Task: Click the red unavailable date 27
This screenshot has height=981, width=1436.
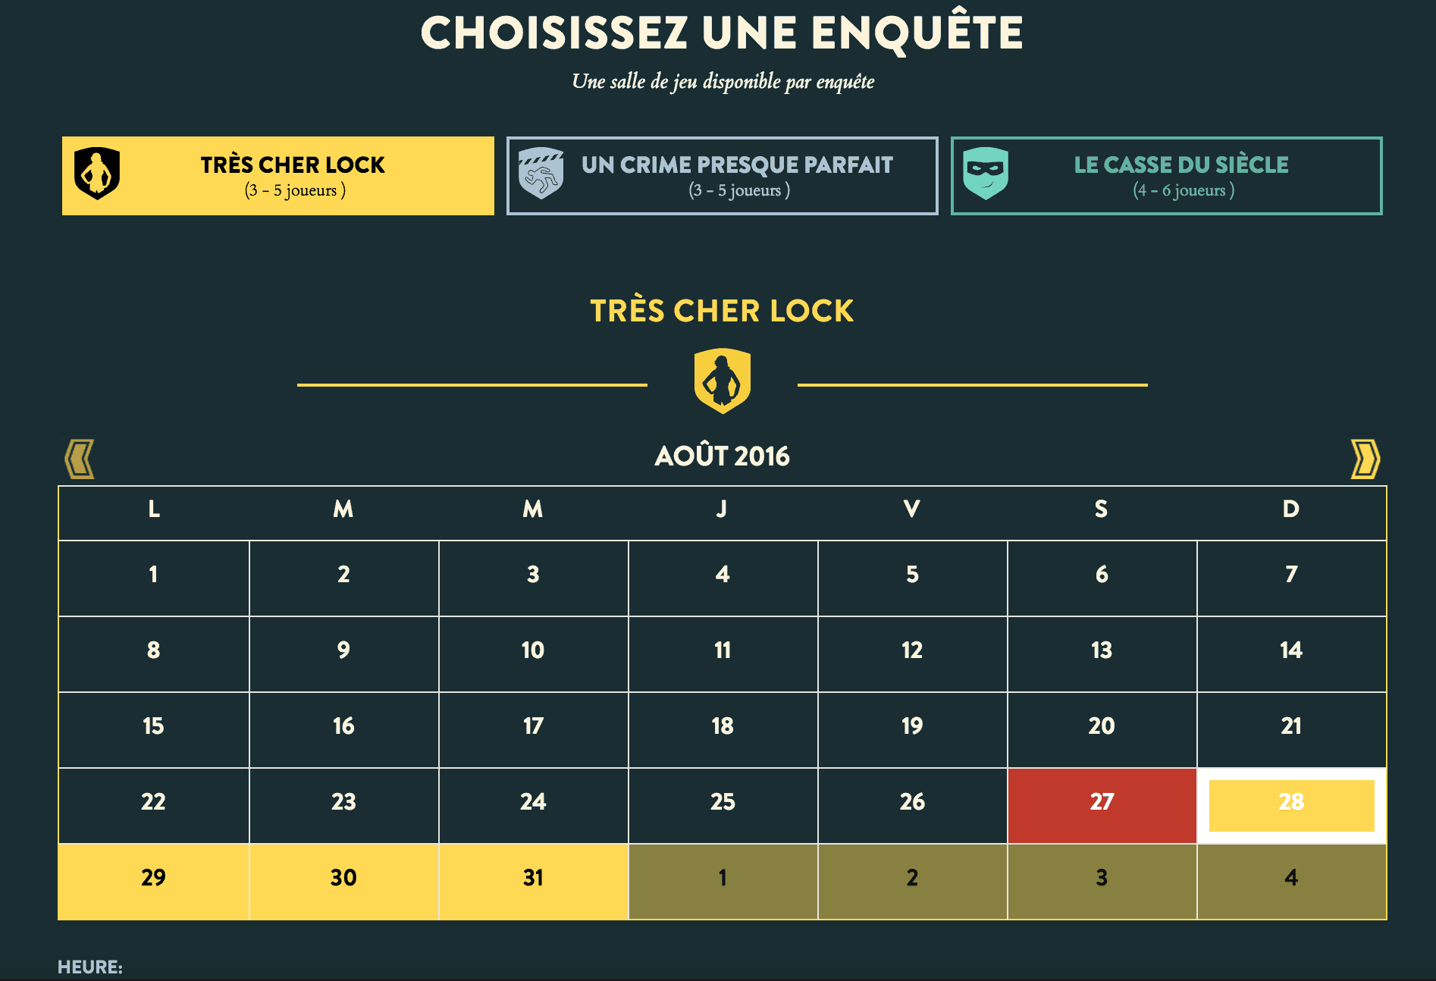Action: point(1102,805)
